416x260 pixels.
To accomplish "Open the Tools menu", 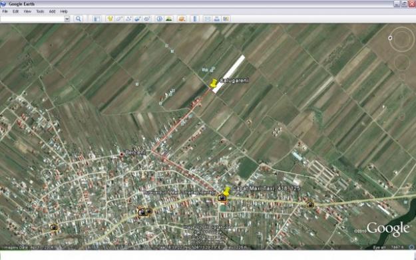I will tap(40, 11).
